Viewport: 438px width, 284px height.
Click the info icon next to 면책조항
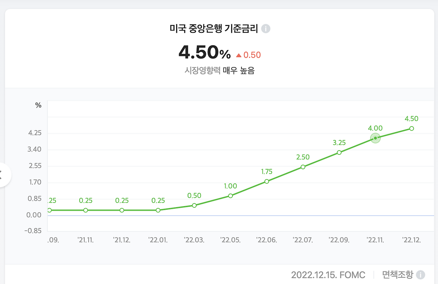(420, 274)
